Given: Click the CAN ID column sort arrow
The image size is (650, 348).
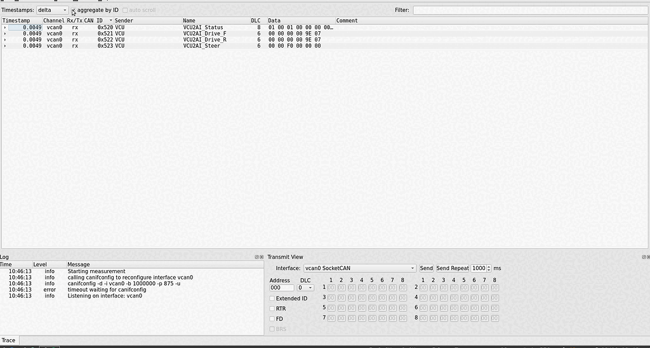Looking at the screenshot, I should pyautogui.click(x=111, y=21).
